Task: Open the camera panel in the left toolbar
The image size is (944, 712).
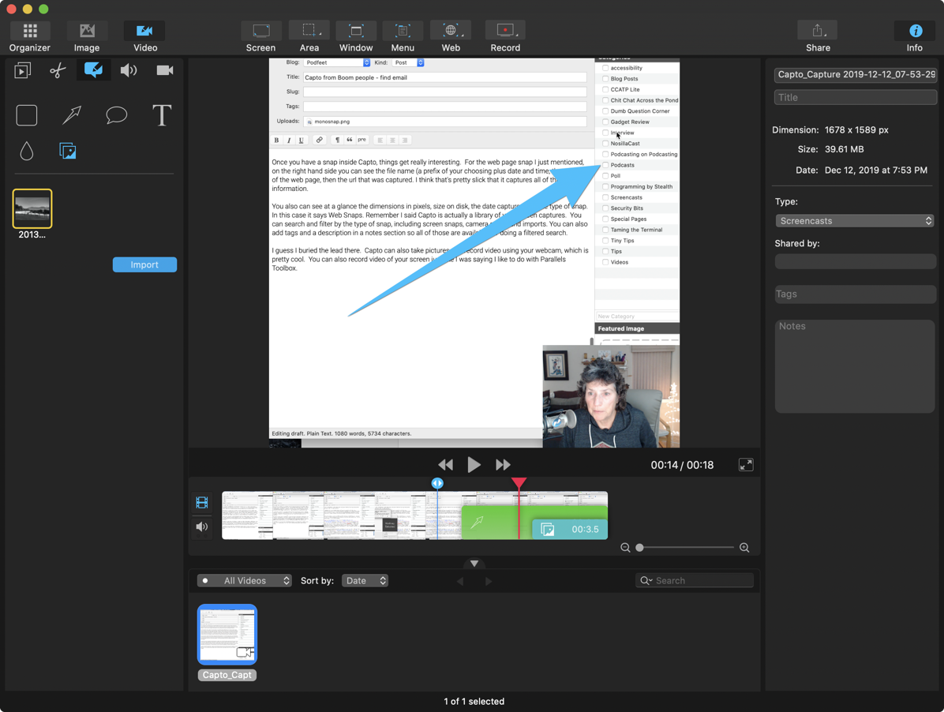Action: tap(164, 70)
